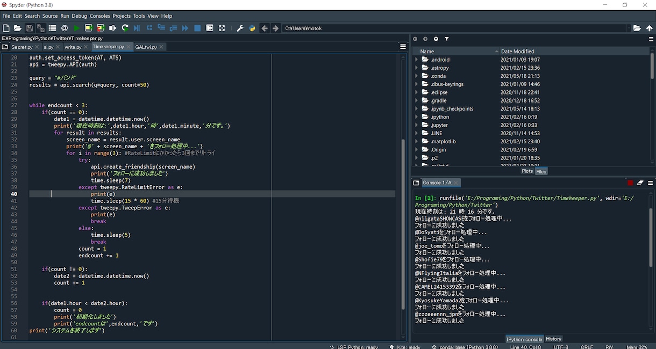Save the current file
This screenshot has height=349, width=656.
click(30, 28)
